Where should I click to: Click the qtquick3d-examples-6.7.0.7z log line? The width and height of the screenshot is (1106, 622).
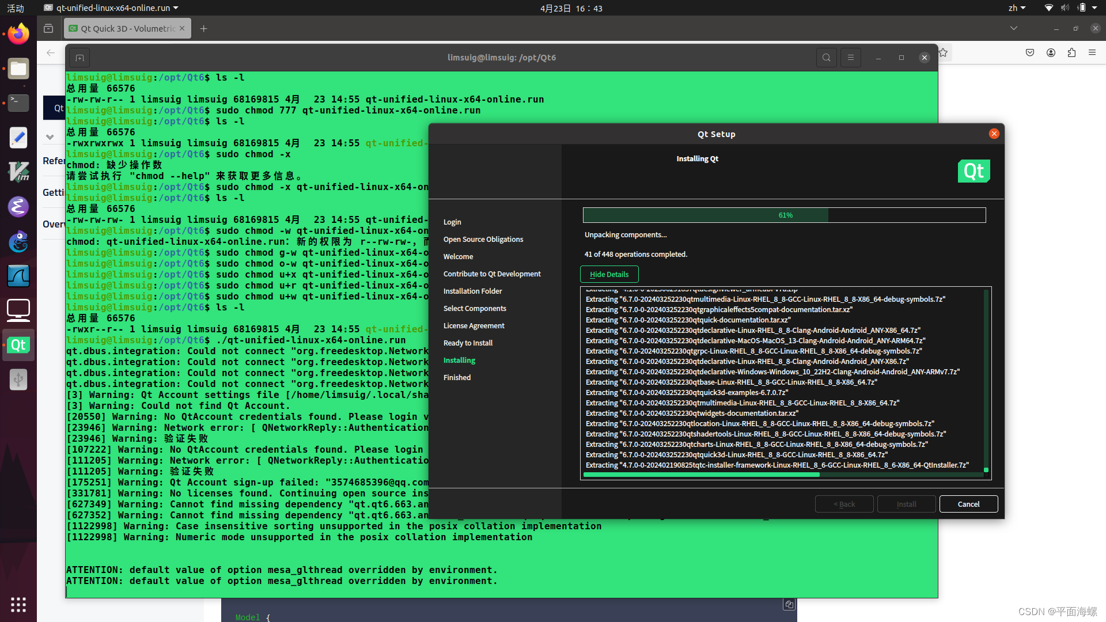(x=687, y=393)
